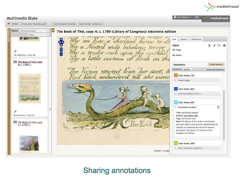Collapse the collection sidebar with the arrow toggle
The image size is (243, 182).
click(x=53, y=30)
